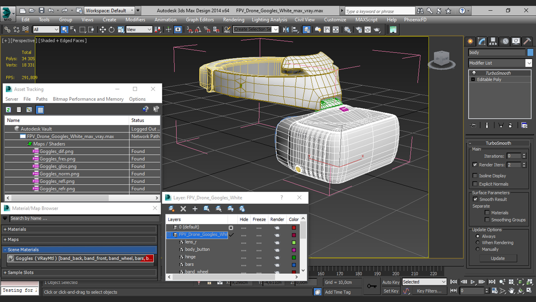Collapse the Scene Materials group
This screenshot has height=302, width=536.
[5, 250]
